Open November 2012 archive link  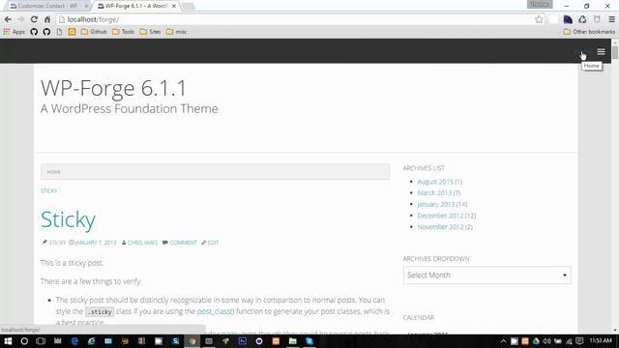(440, 227)
